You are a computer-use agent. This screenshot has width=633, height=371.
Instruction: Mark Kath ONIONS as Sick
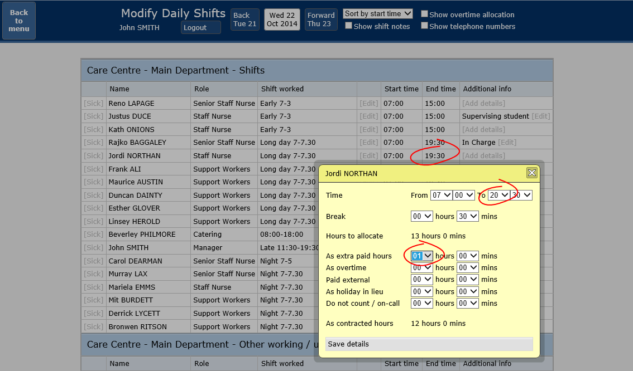(94, 130)
